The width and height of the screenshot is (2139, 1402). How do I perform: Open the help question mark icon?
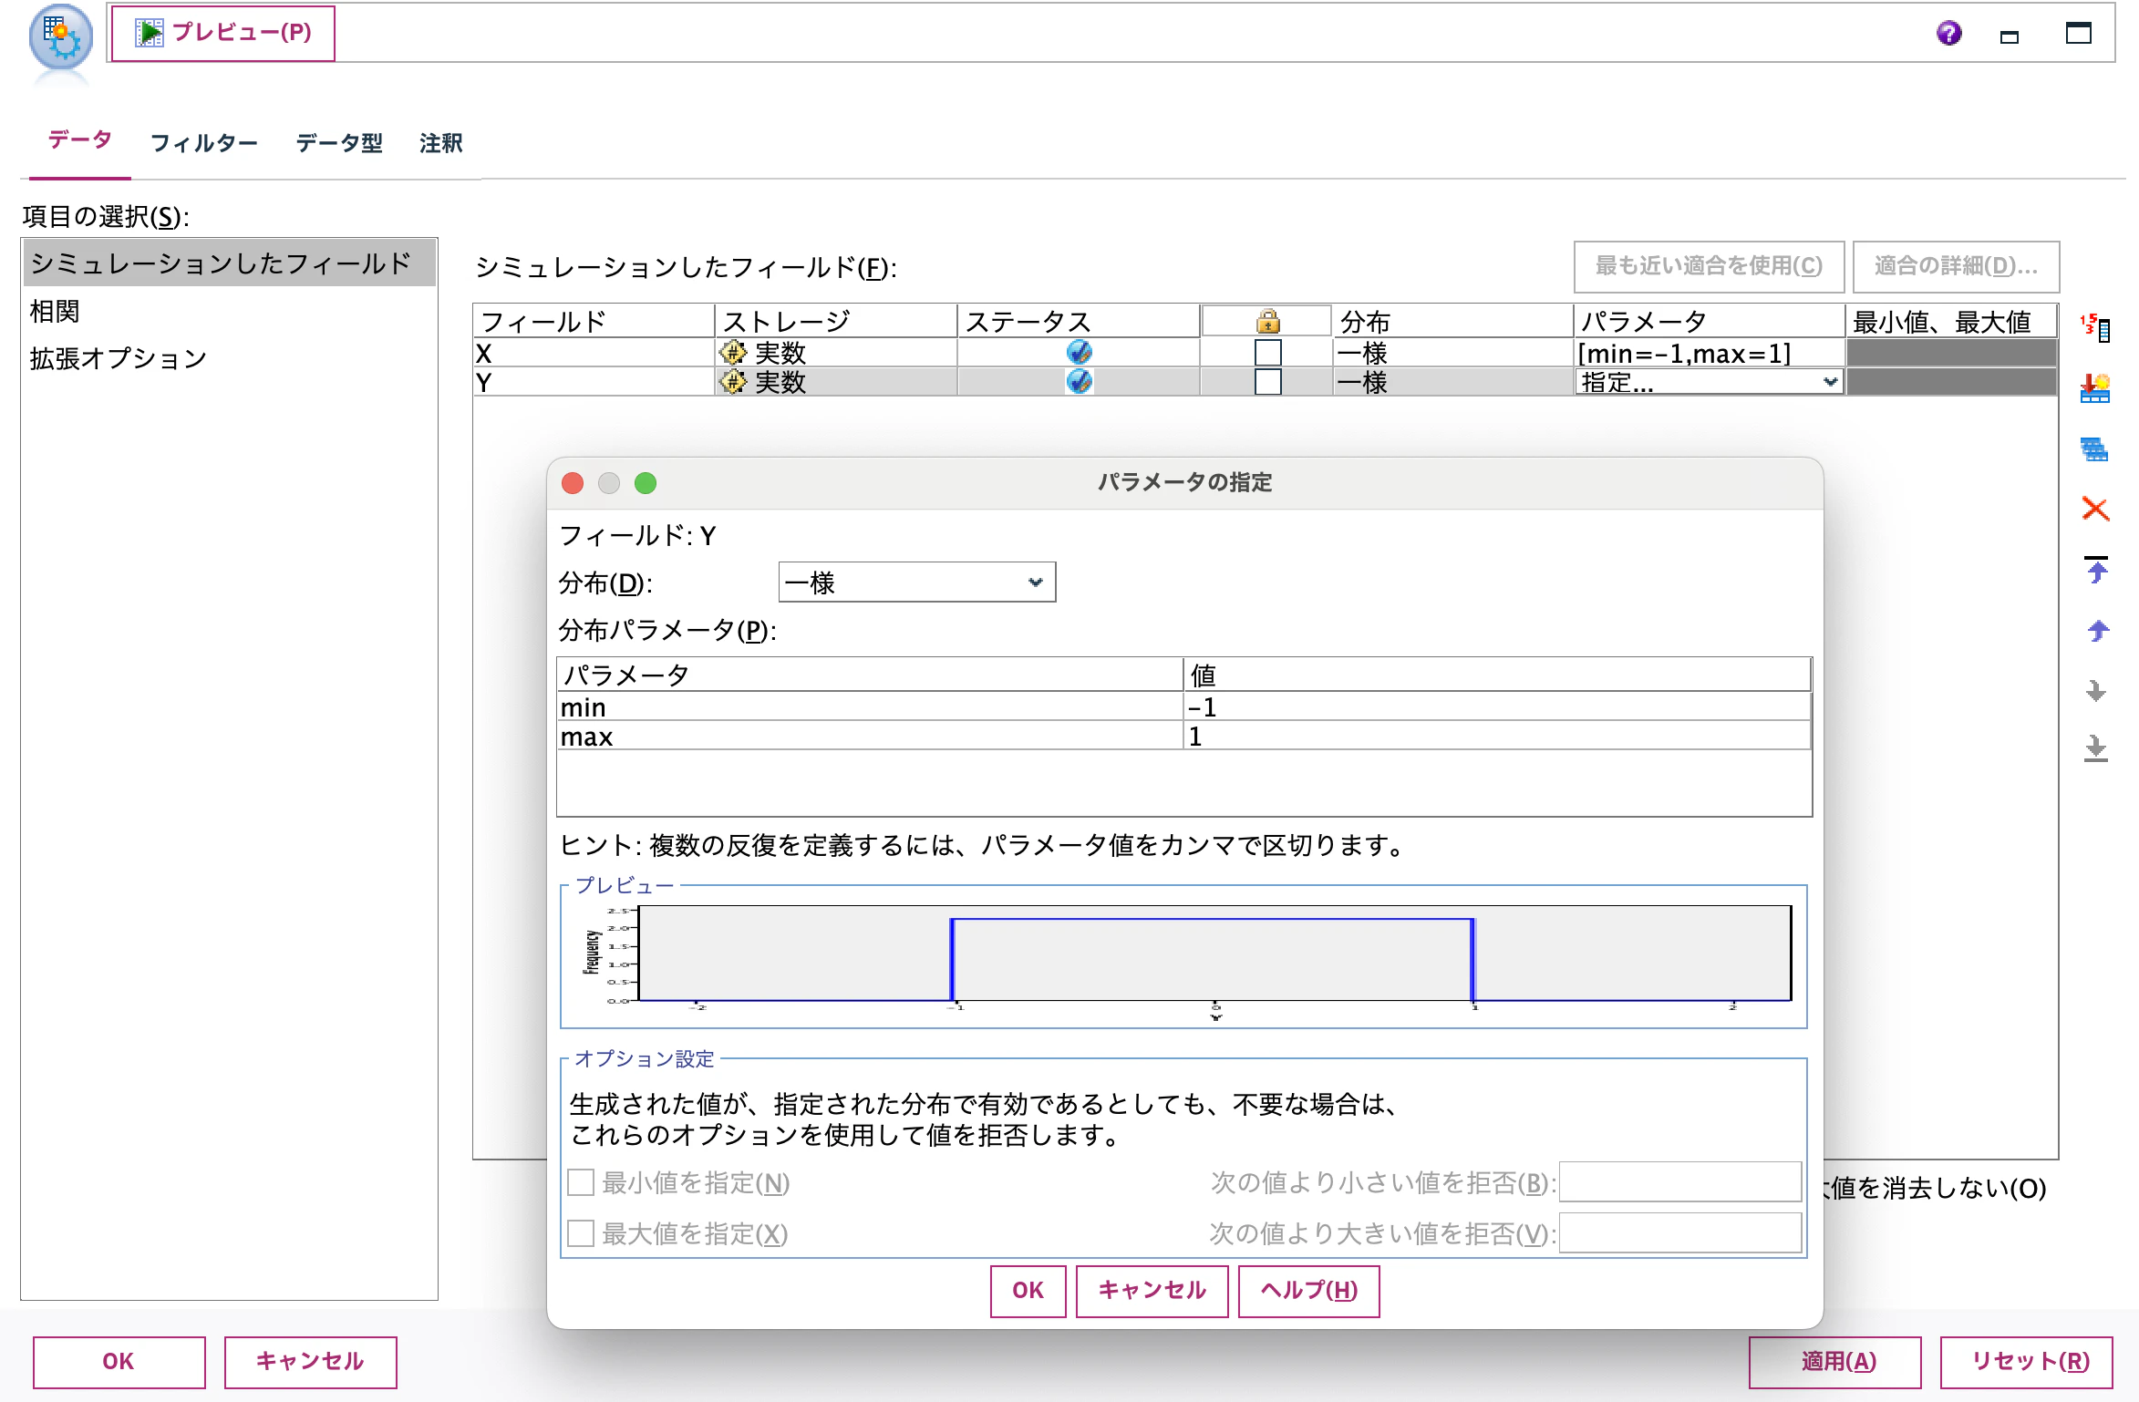click(1948, 34)
